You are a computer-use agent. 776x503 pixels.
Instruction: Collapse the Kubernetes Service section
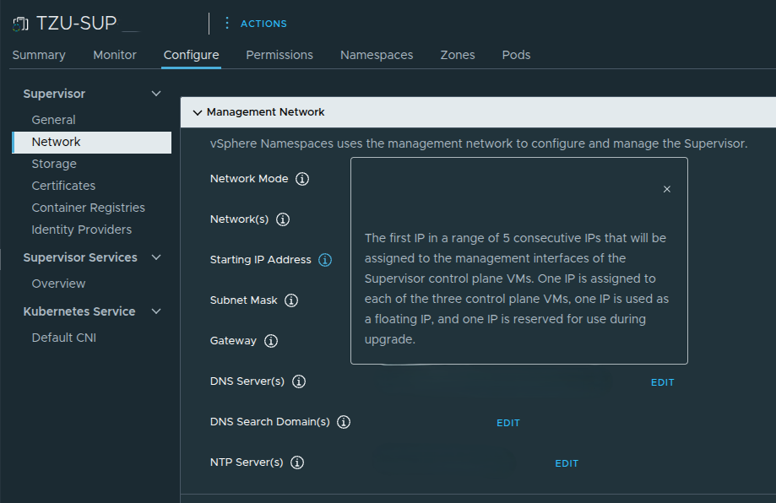tap(155, 311)
